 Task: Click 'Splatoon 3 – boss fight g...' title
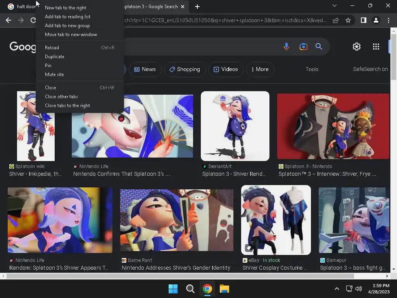[353, 268]
